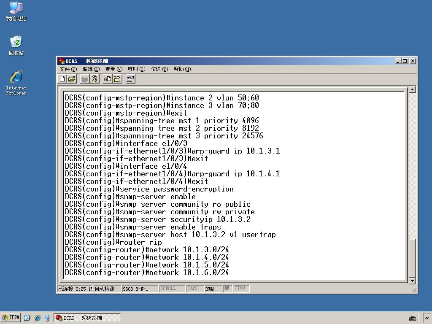Open the 我的电脑 desktop icon
432x324 pixels.
coord(16,11)
